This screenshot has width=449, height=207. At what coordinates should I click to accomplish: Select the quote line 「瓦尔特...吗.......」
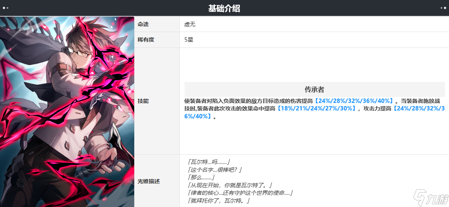[x=208, y=161]
